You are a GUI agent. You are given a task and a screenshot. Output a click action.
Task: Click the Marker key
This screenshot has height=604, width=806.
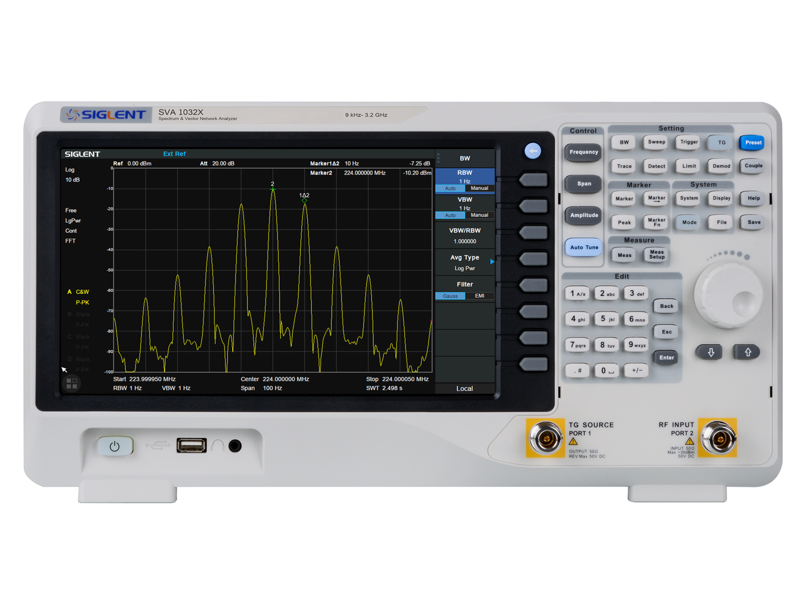coord(624,198)
